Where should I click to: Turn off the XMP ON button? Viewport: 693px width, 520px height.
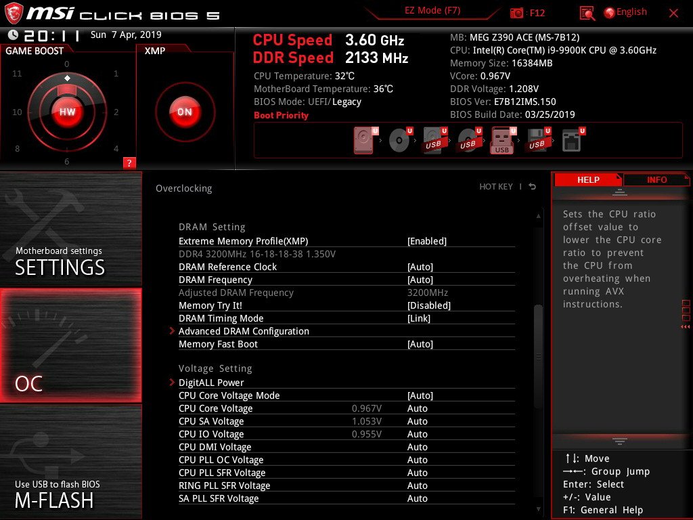pyautogui.click(x=185, y=112)
